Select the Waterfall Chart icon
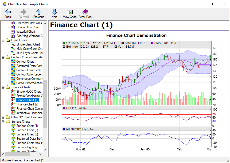This screenshot has width=230, height=163. (x=13, y=31)
